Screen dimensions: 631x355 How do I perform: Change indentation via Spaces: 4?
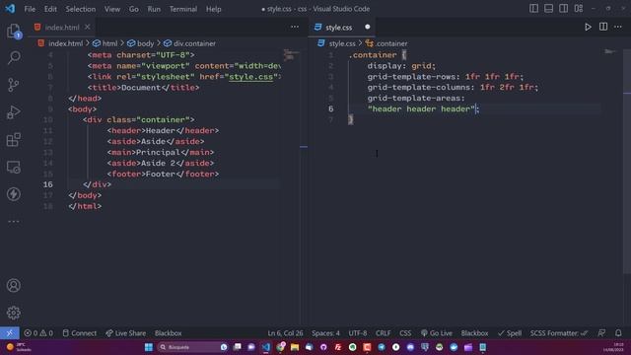(x=325, y=333)
